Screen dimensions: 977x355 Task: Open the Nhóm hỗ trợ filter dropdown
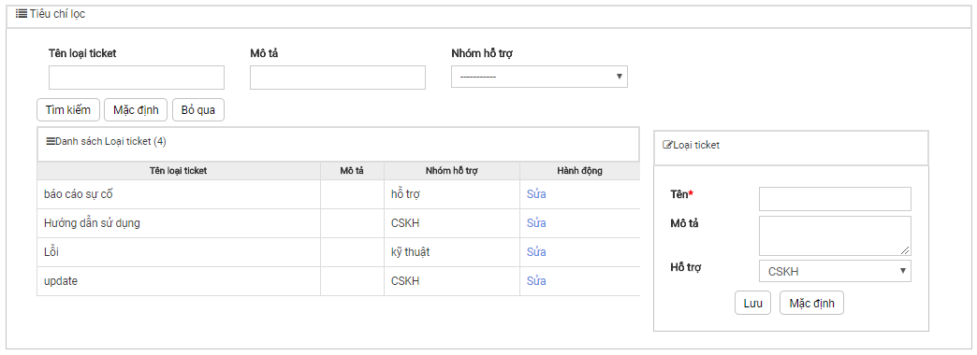539,77
